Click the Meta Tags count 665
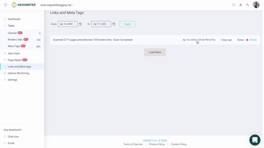This screenshot has width=264, height=148. pyautogui.click(x=38, y=46)
